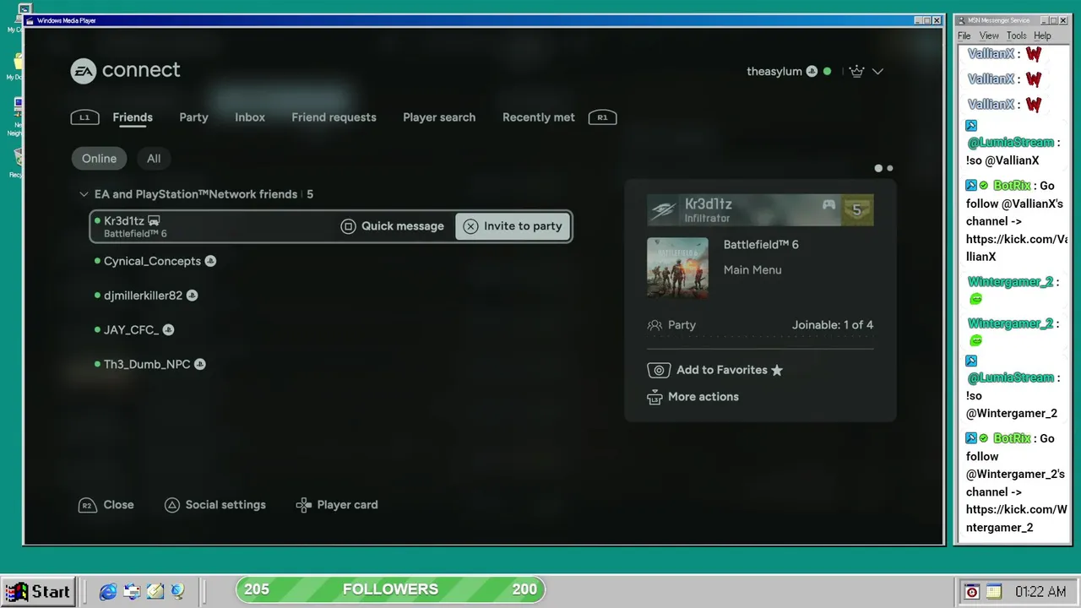Open the Recently met tab
Screen dimensions: 1081x608
coord(539,117)
